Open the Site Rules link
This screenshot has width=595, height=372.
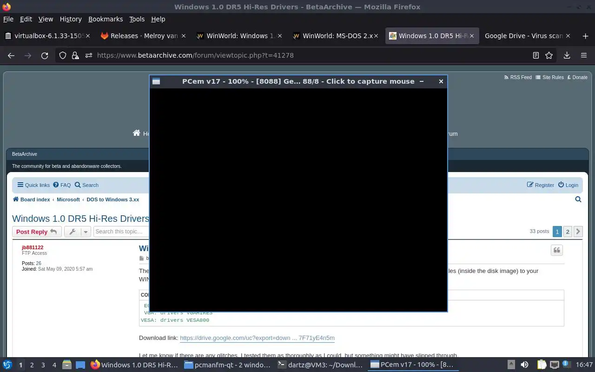coord(549,77)
